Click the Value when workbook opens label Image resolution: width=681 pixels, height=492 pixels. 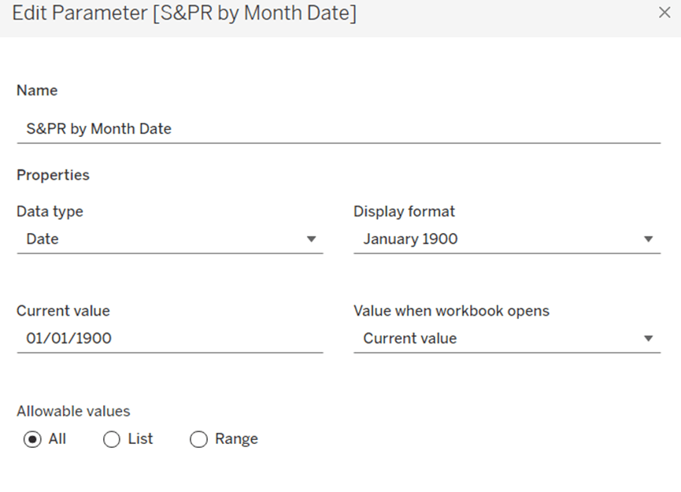tap(451, 311)
